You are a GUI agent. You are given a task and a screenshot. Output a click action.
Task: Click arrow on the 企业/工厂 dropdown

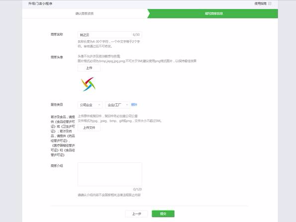tap(127, 105)
